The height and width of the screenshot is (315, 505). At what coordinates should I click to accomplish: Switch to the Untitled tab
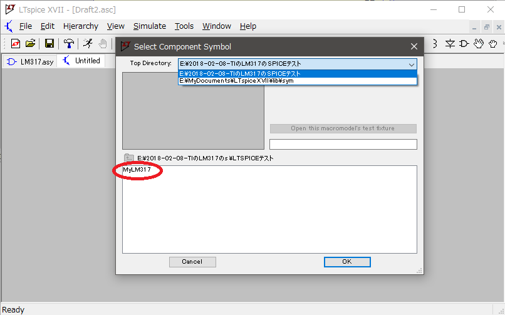point(81,61)
